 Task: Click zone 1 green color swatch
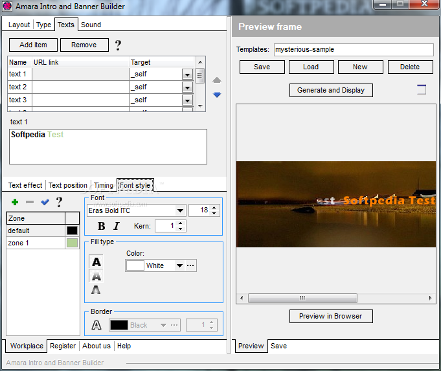coord(72,243)
